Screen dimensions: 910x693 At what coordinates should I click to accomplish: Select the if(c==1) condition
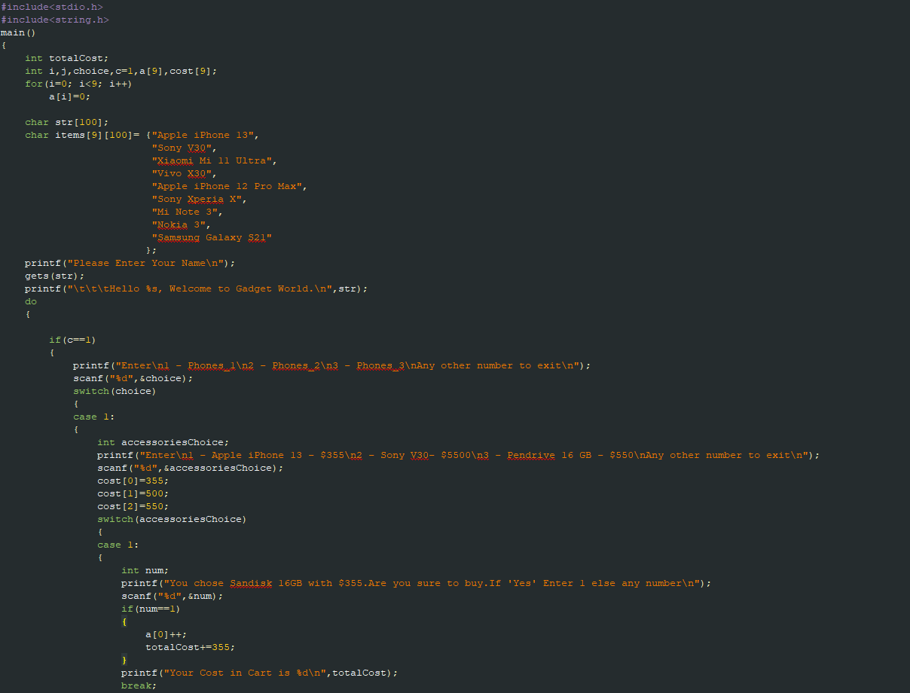(74, 339)
